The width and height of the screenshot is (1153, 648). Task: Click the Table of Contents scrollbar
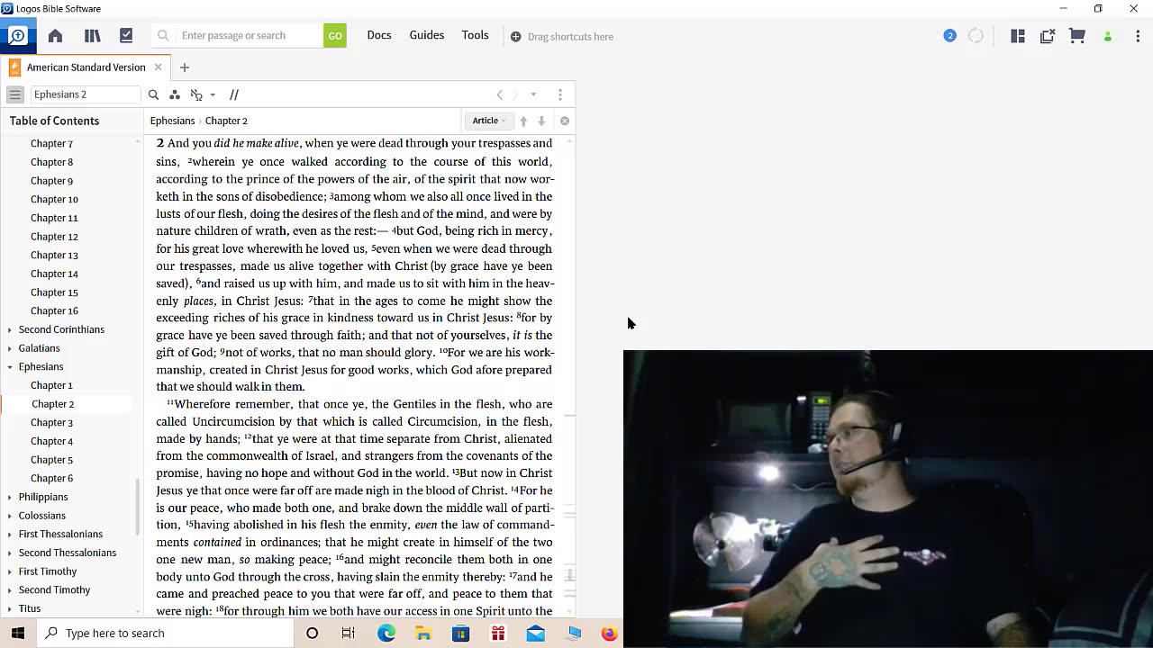[138, 508]
